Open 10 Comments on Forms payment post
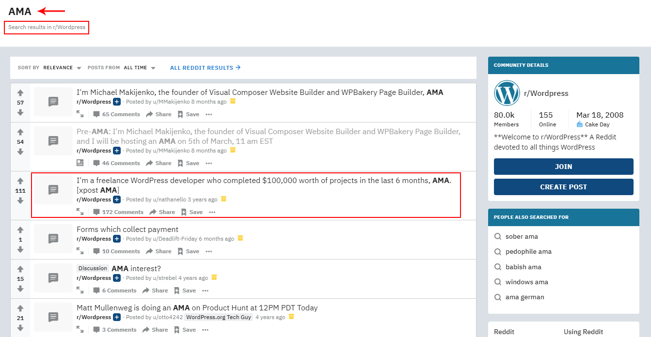The height and width of the screenshot is (337, 651). click(x=116, y=251)
